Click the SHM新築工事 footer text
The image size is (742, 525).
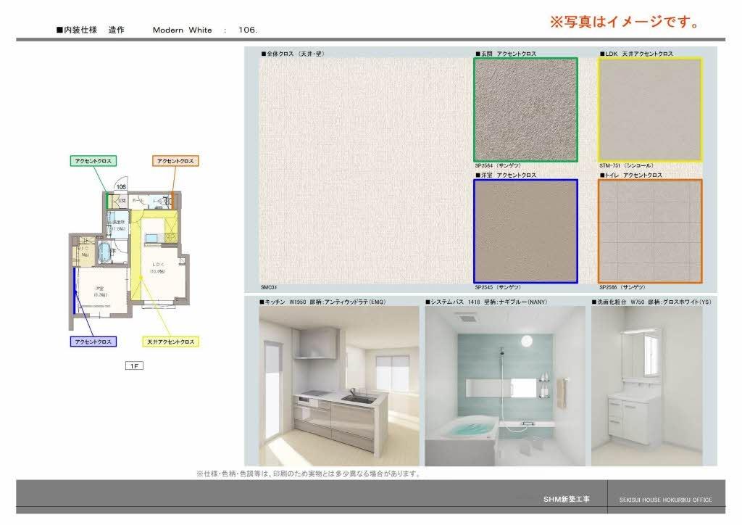[x=567, y=499]
